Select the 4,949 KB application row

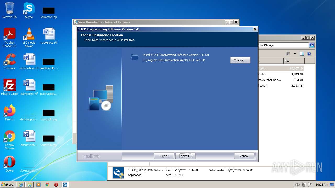point(281,74)
